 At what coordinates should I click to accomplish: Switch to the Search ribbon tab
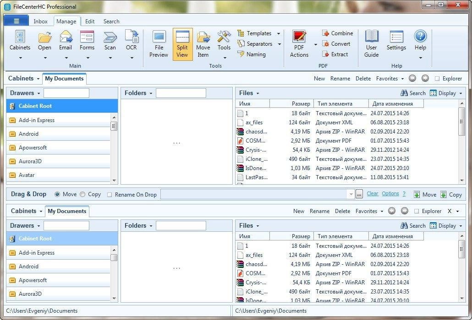(111, 21)
